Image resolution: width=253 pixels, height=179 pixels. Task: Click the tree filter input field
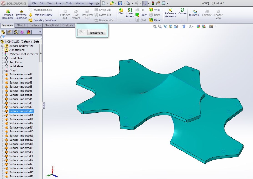21,37
